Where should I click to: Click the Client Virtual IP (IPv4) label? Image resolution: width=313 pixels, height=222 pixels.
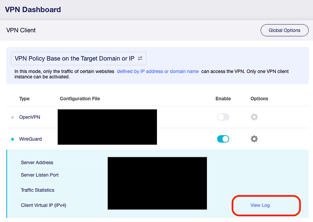click(44, 205)
